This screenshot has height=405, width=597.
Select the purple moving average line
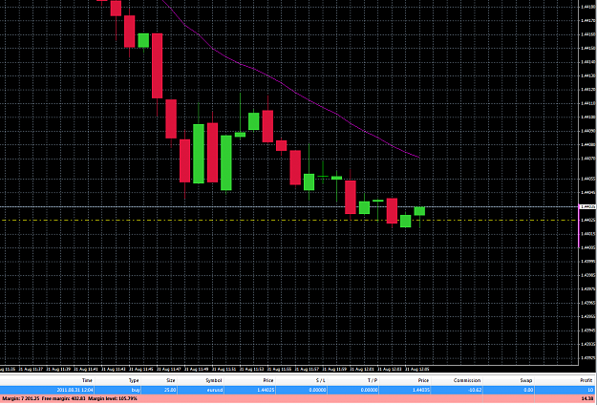tap(282, 82)
